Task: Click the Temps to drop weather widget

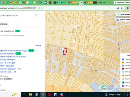Action: point(113,95)
